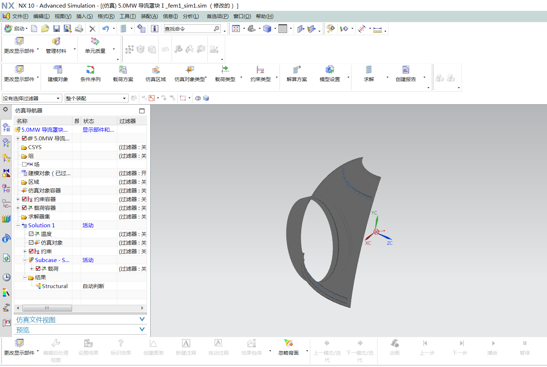Click the scrollbar right arrow in navigator
This screenshot has width=547, height=367.
[142, 308]
